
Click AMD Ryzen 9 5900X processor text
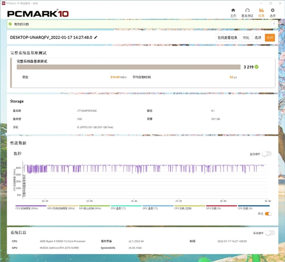[63, 241]
